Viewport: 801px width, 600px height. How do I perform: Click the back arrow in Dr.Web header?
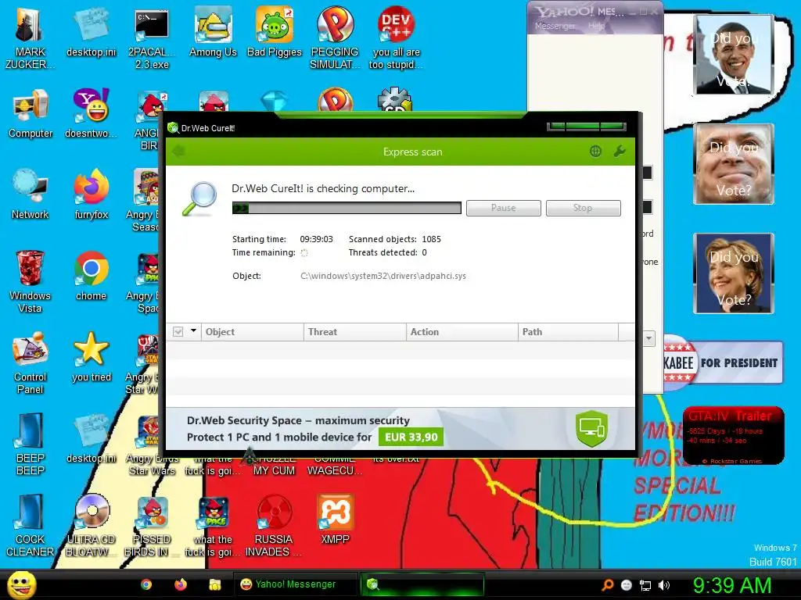[178, 151]
